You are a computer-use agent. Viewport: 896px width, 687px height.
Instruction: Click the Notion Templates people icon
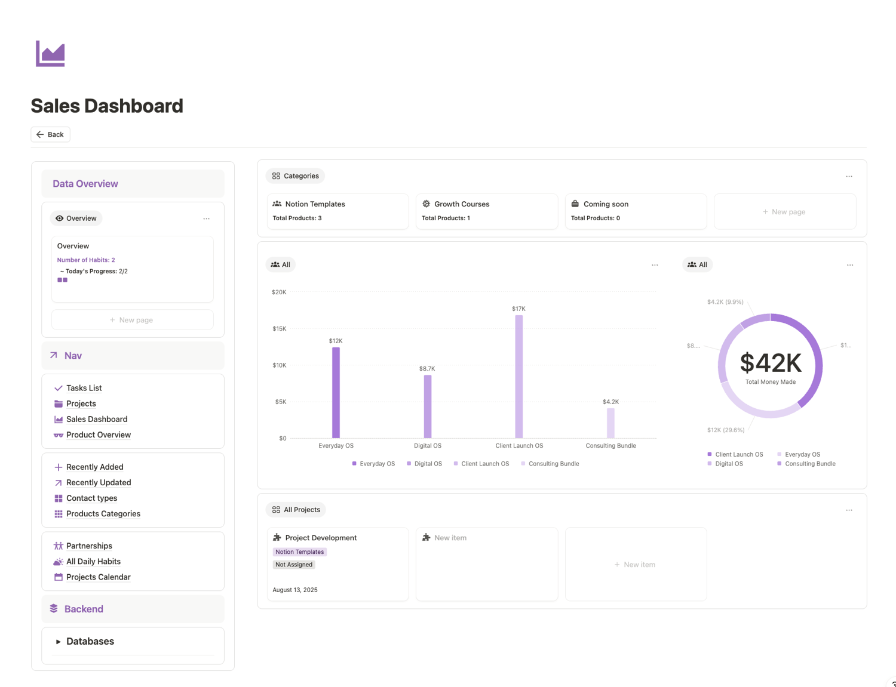click(277, 204)
